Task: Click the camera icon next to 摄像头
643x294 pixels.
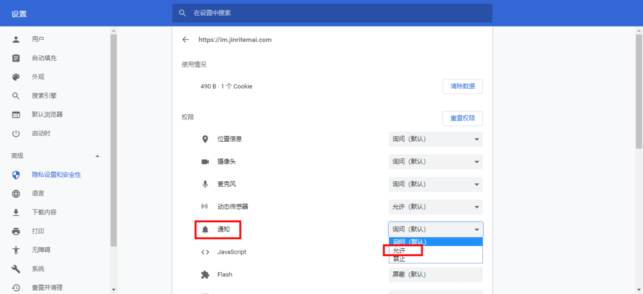Action: pyautogui.click(x=205, y=161)
